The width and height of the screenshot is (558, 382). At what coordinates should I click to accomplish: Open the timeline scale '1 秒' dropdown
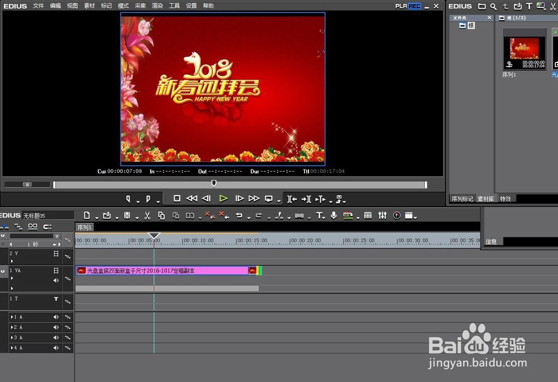click(54, 245)
